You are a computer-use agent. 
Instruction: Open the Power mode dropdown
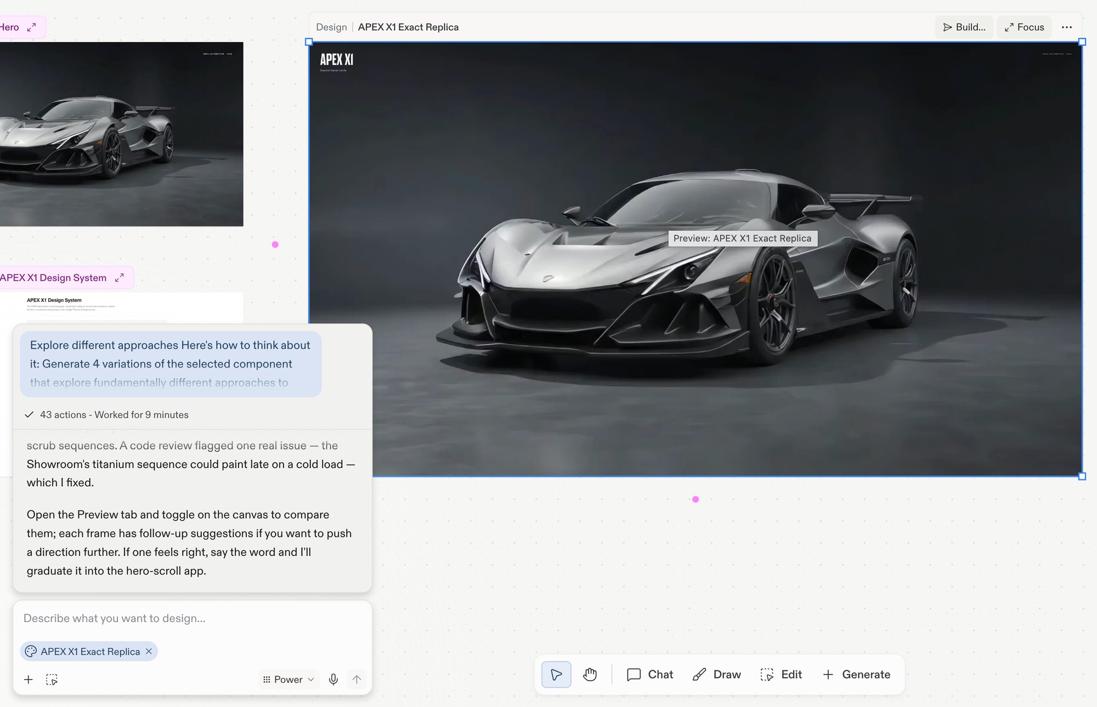tap(289, 680)
